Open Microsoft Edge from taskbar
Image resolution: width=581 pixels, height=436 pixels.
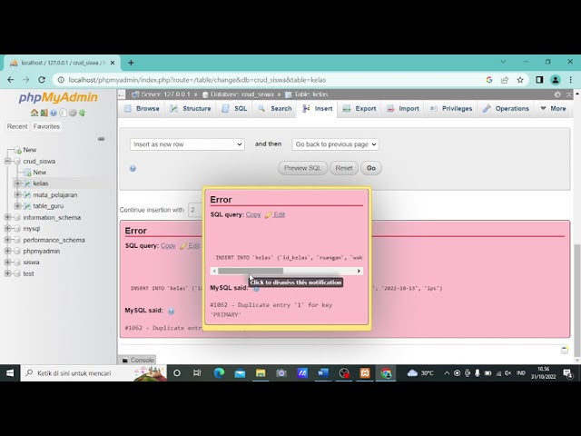[219, 373]
